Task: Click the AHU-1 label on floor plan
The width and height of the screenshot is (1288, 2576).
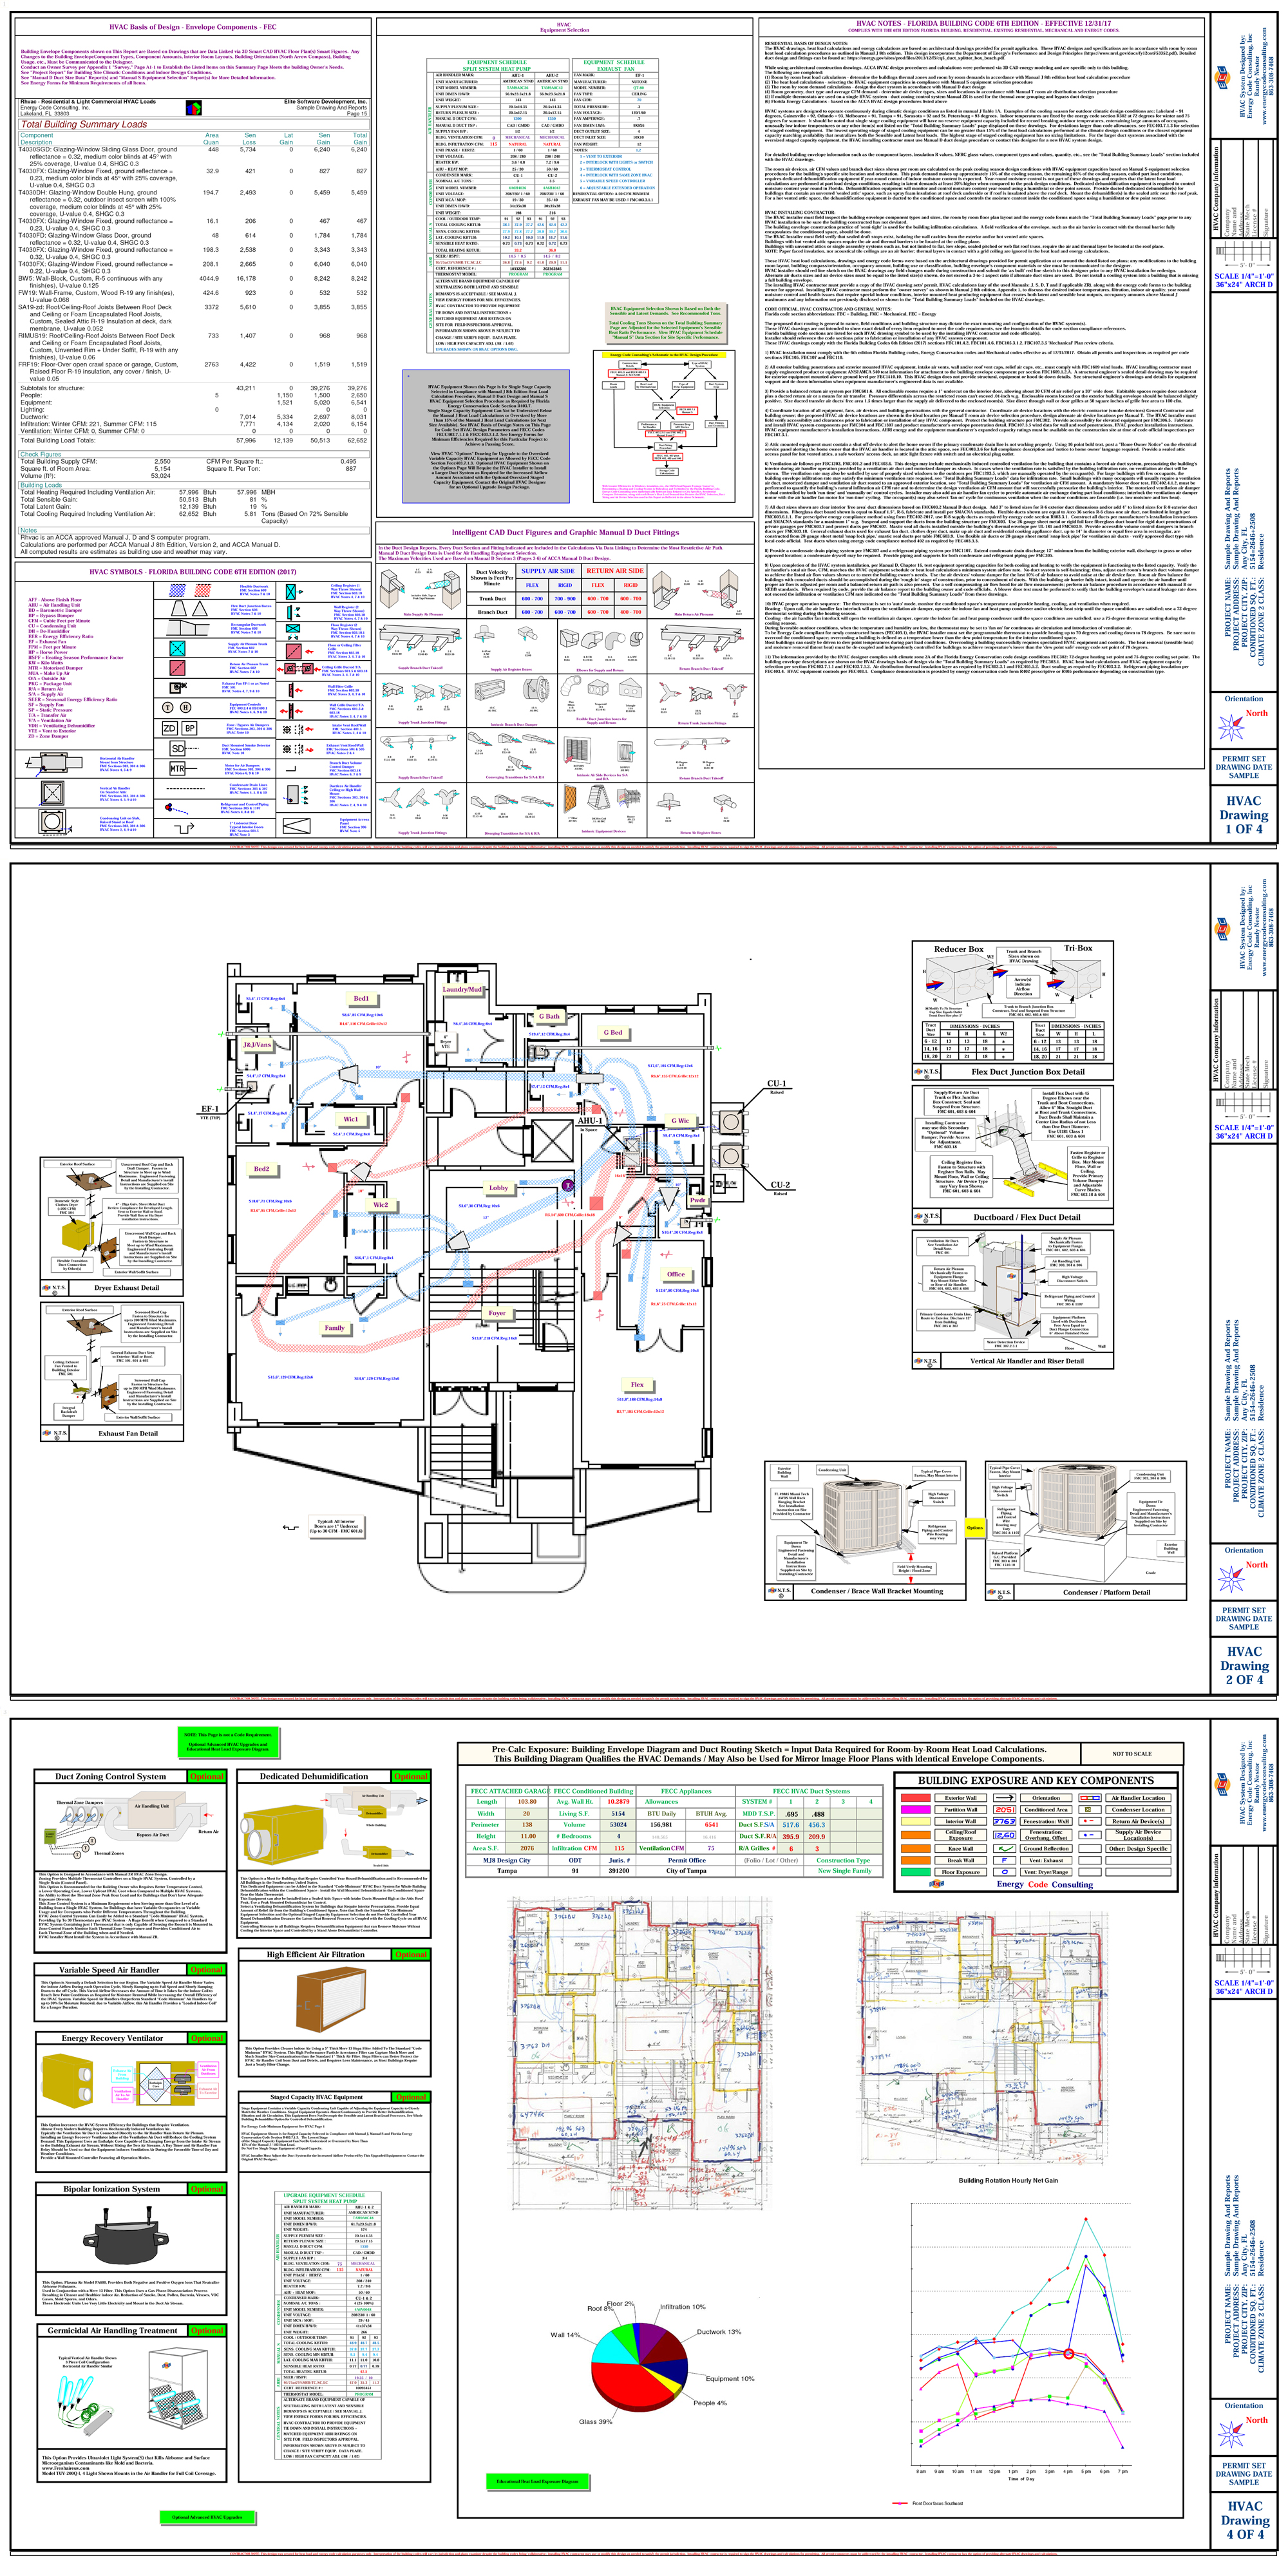Action: (x=589, y=1121)
